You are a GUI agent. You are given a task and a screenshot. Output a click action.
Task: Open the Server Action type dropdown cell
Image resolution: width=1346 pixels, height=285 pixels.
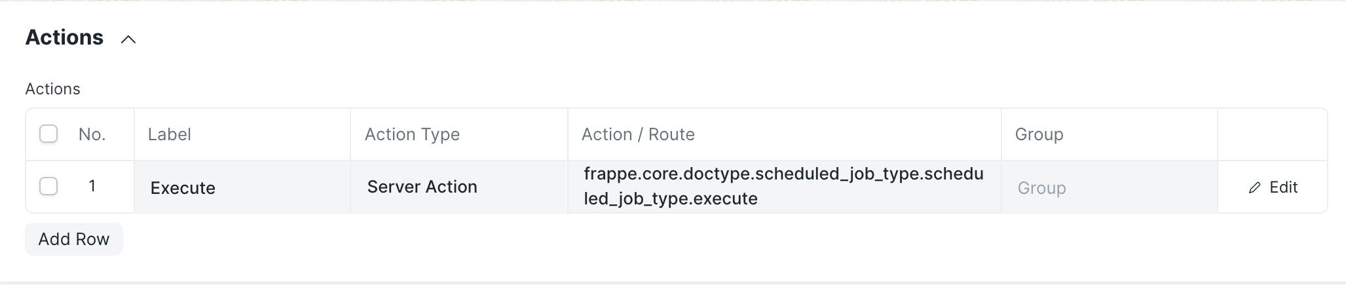click(x=458, y=187)
